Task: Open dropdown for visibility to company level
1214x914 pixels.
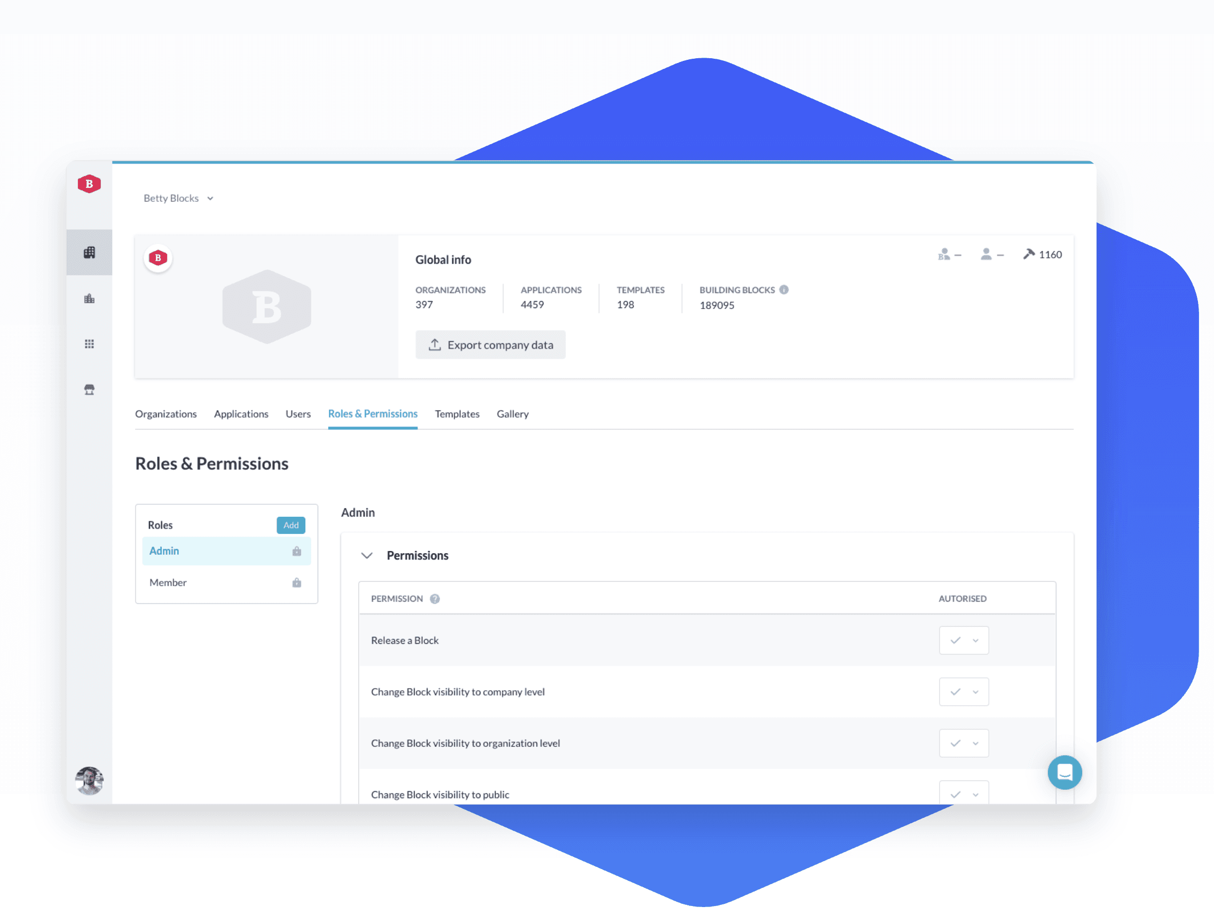Action: point(964,692)
